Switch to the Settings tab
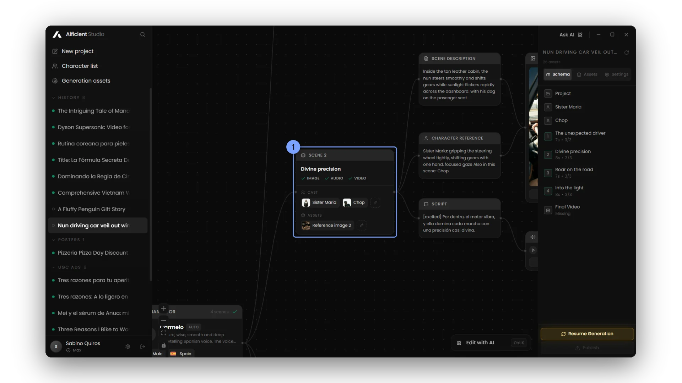 coord(617,74)
